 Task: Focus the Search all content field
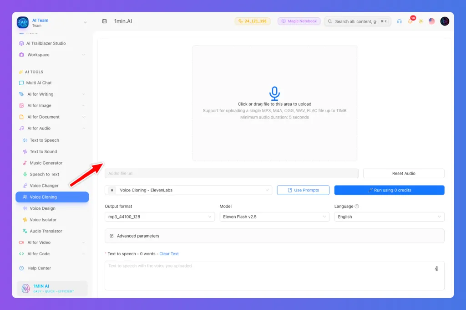[358, 21]
